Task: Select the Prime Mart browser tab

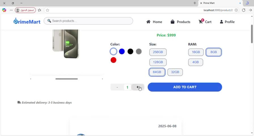Action: [x=220, y=3]
